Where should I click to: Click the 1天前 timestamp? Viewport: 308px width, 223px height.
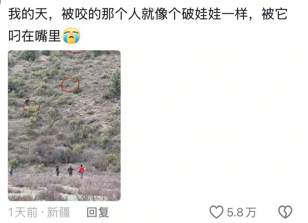[23, 212]
